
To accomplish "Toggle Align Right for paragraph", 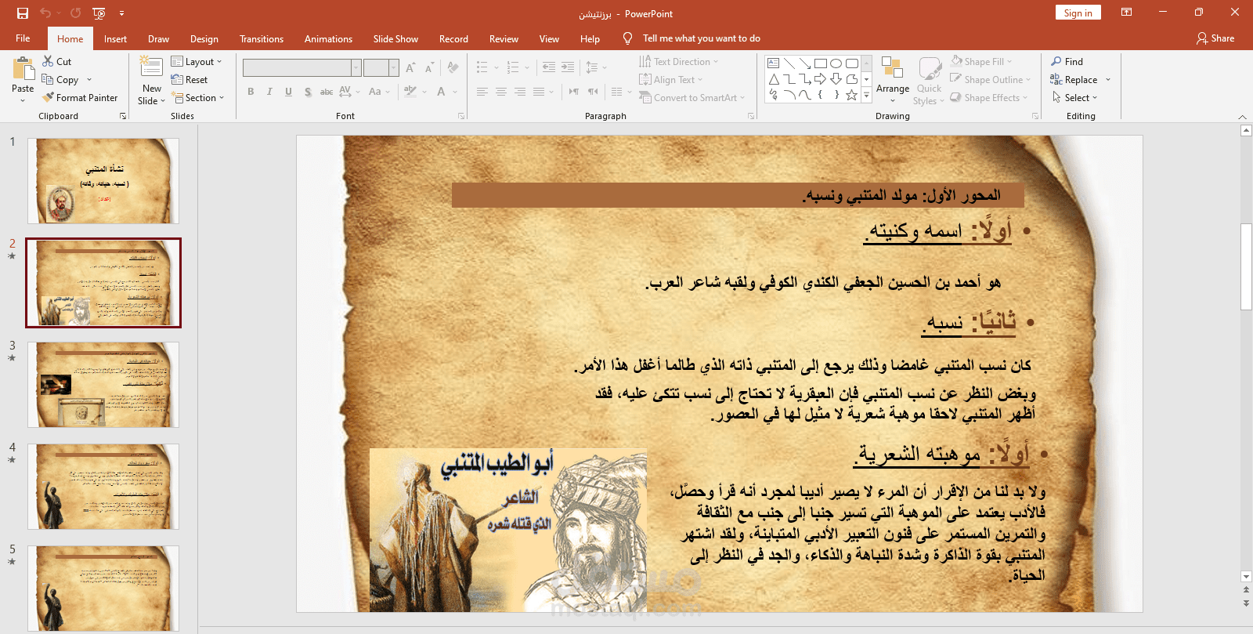I will [x=520, y=92].
